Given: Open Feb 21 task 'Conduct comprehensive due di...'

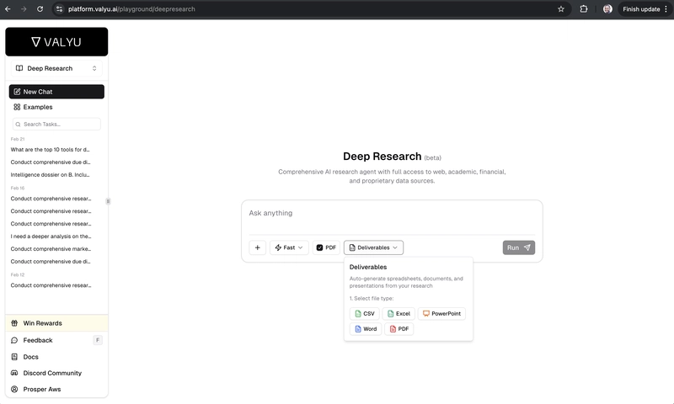Looking at the screenshot, I should click(x=51, y=162).
